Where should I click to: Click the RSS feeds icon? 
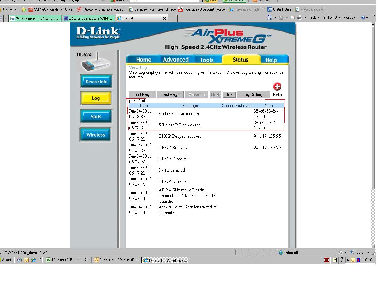pos(281,18)
